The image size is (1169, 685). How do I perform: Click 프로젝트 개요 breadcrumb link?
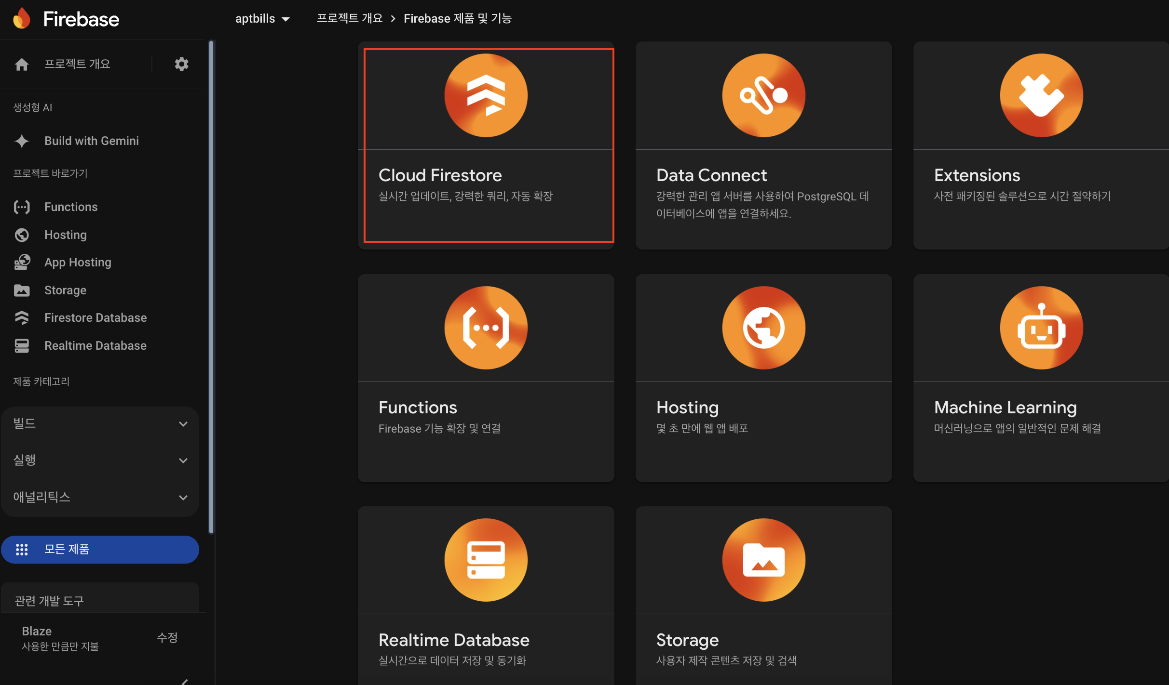click(x=349, y=18)
